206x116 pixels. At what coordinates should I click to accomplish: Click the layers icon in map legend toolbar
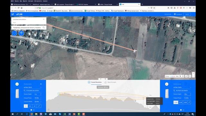click(180, 76)
